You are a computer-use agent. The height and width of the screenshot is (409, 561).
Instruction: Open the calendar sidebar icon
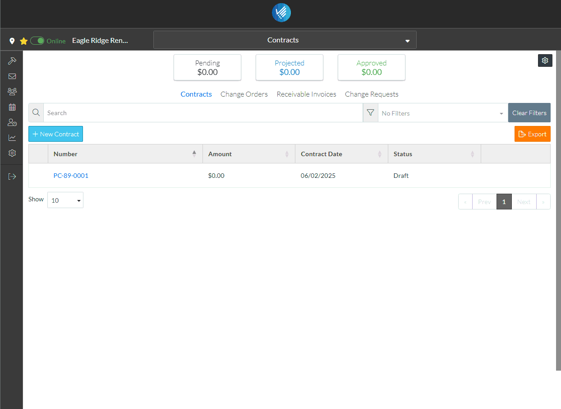pos(12,107)
